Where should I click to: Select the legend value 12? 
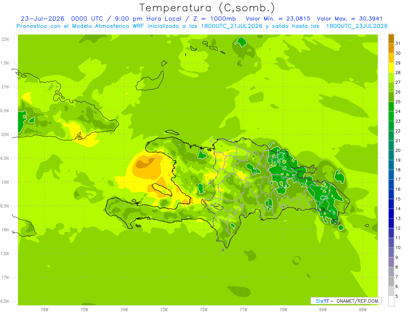pyautogui.click(x=398, y=228)
